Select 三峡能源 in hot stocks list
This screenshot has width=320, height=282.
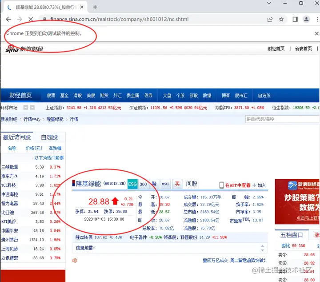click(x=10, y=167)
